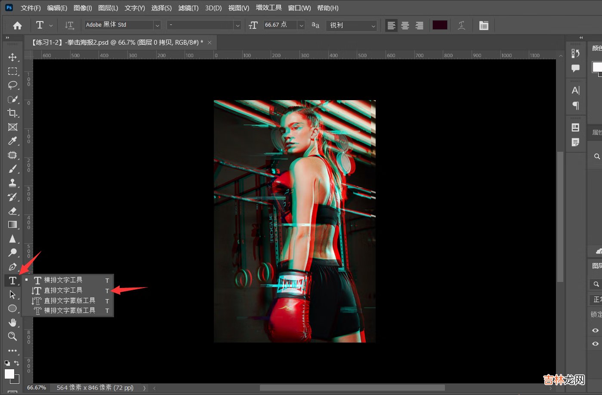Viewport: 602px width, 395px height.
Task: Align text left
Action: pyautogui.click(x=391, y=25)
